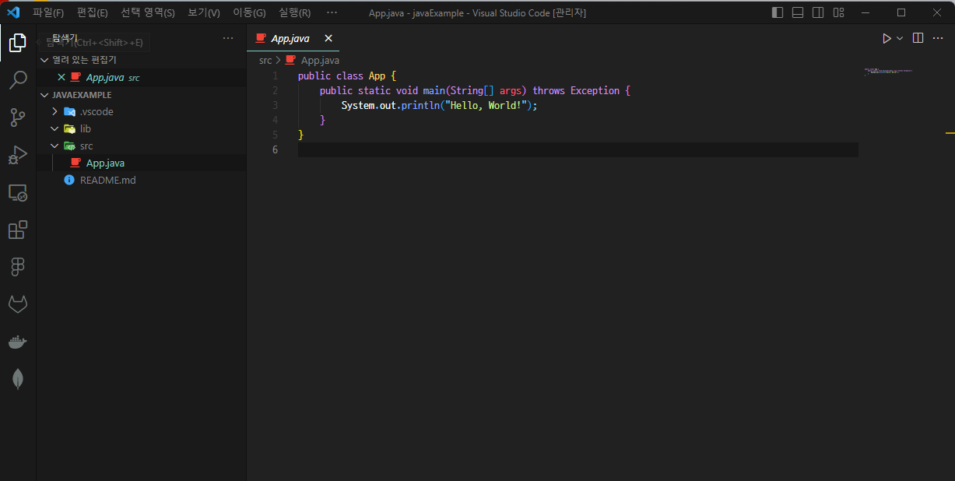
Task: Expand the .vscode folder
Action: click(54, 111)
